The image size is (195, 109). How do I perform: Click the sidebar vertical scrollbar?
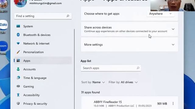tap(74, 69)
